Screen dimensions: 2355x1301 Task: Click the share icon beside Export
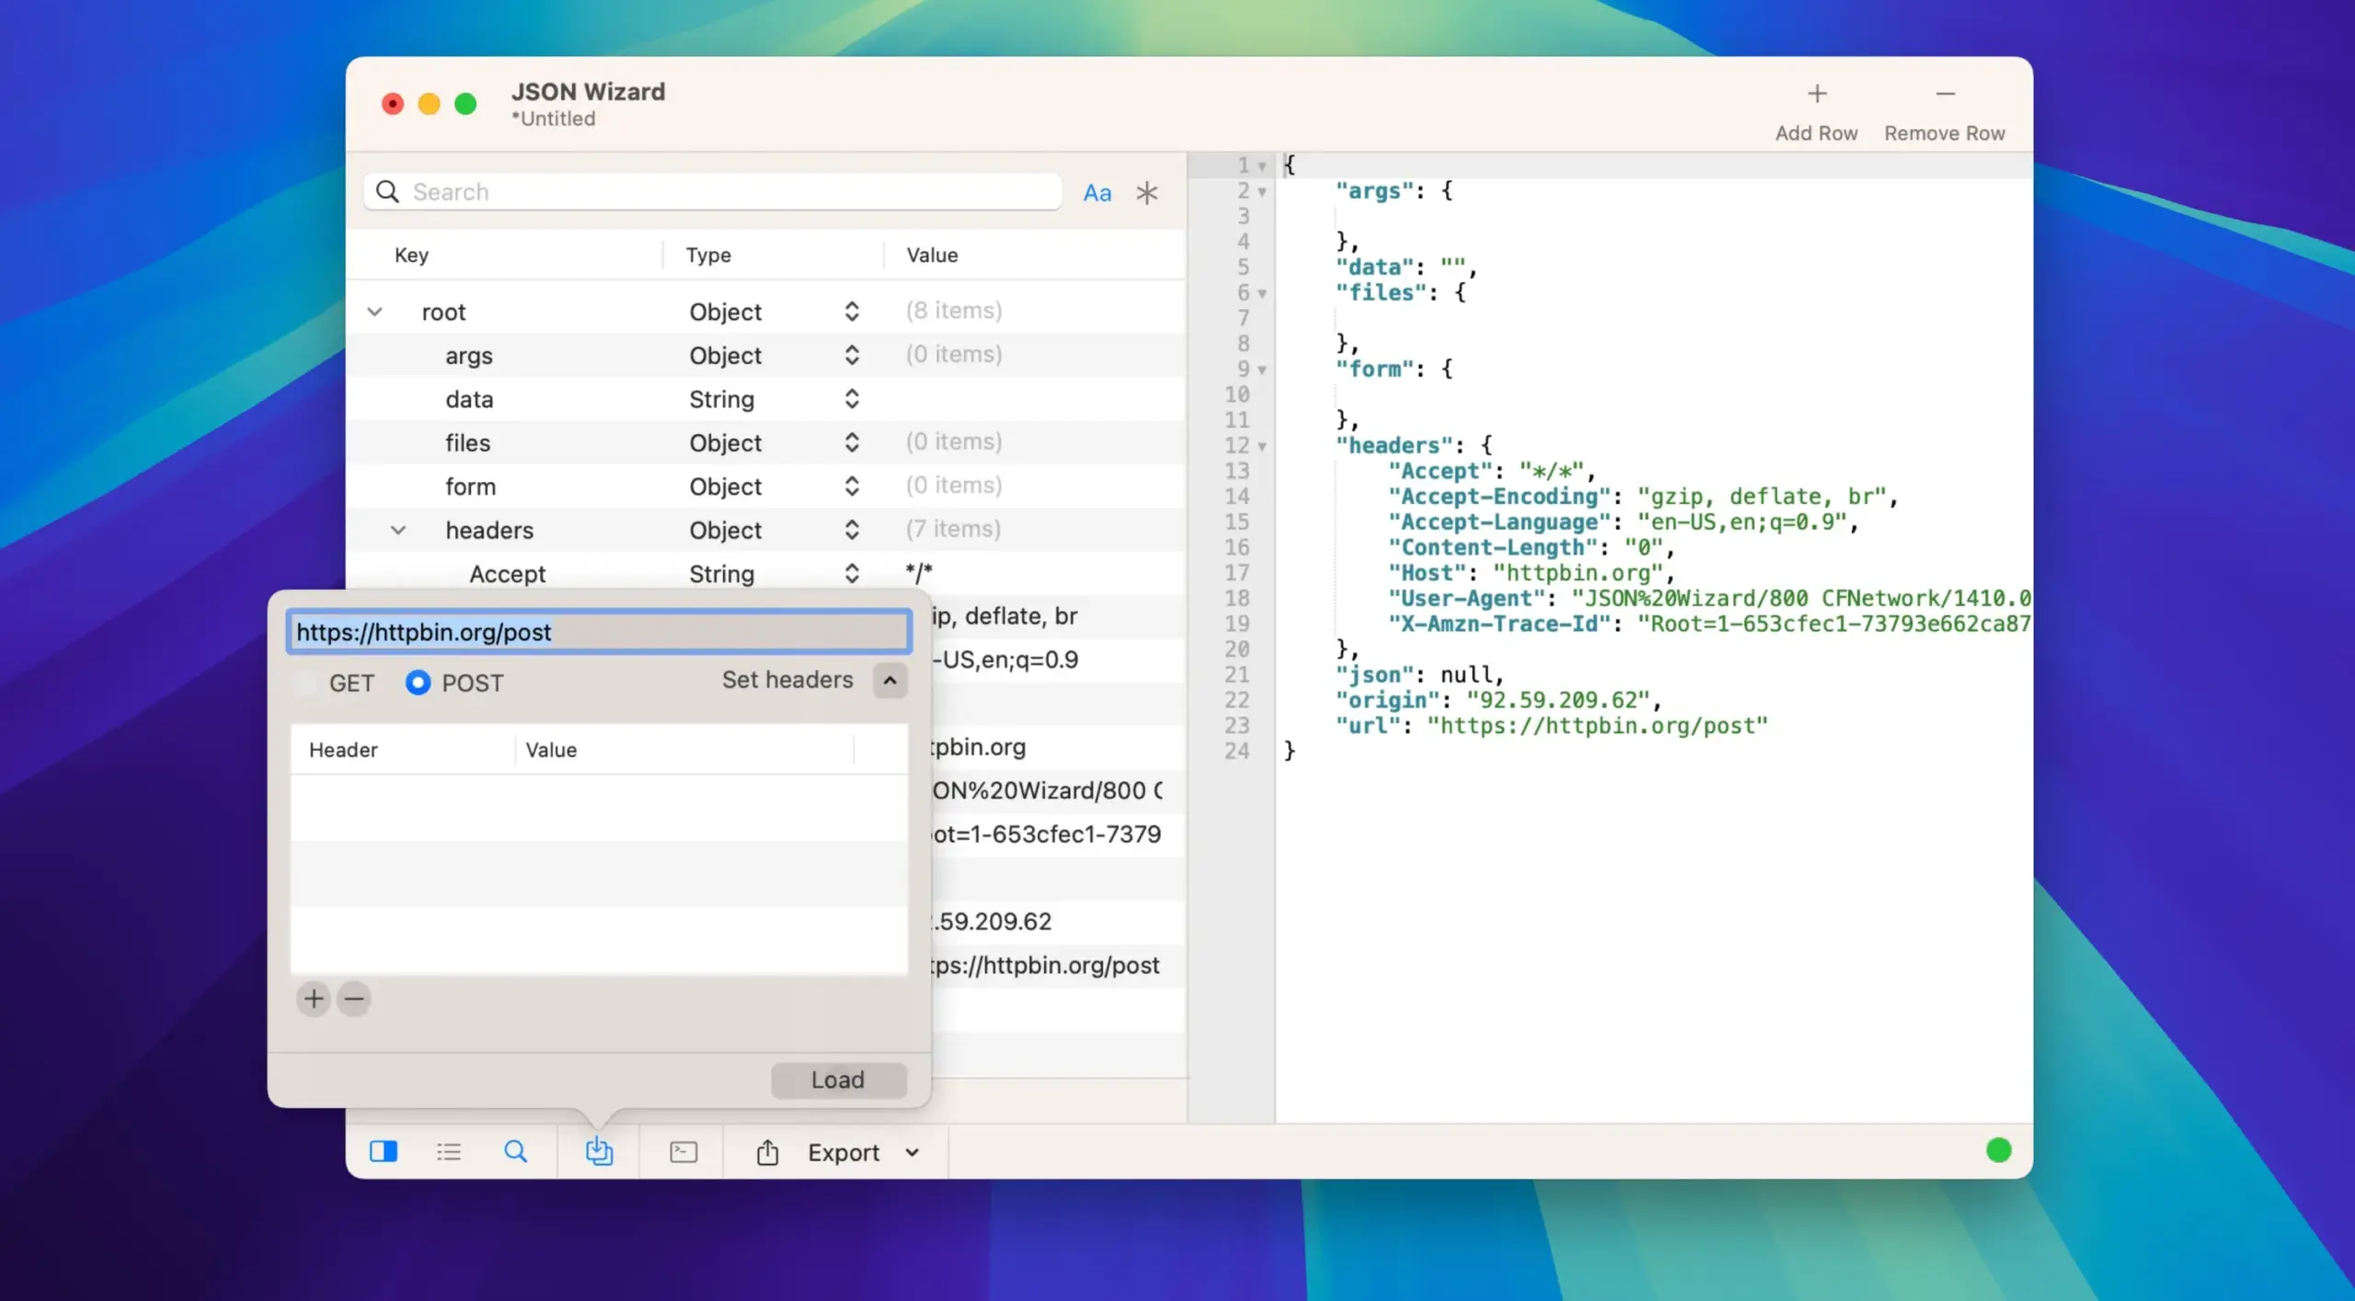pos(767,1151)
